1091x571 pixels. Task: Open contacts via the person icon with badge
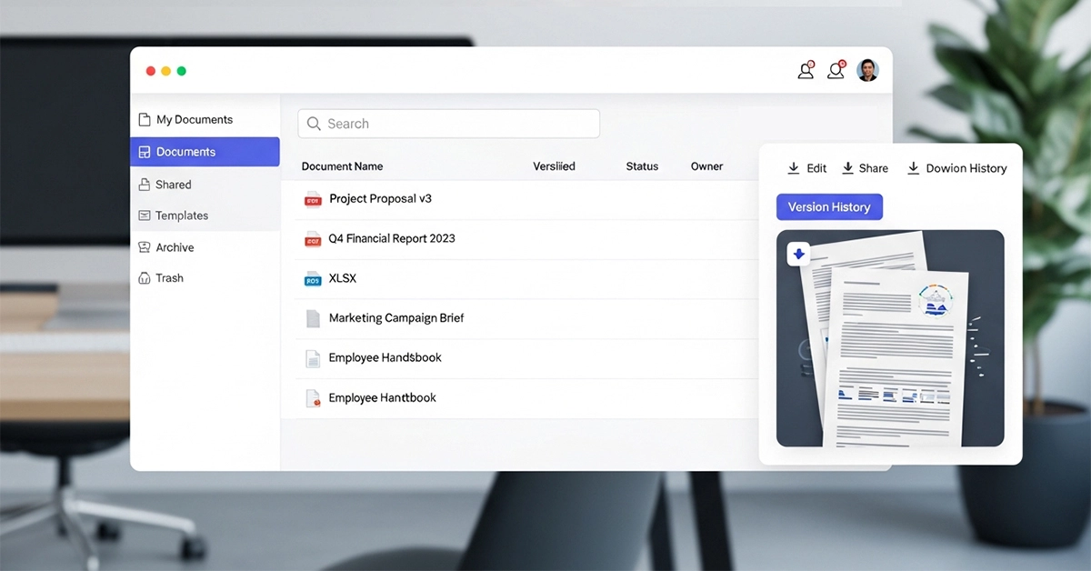[x=806, y=70]
